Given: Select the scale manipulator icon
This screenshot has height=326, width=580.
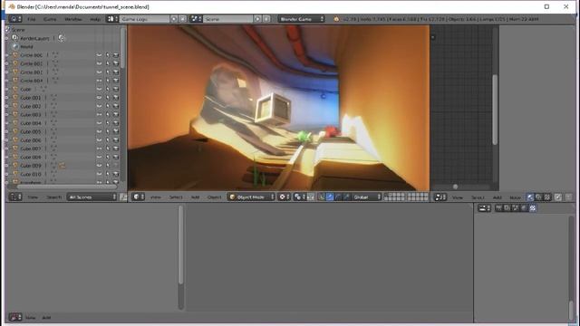Looking at the screenshot, I should (346, 197).
